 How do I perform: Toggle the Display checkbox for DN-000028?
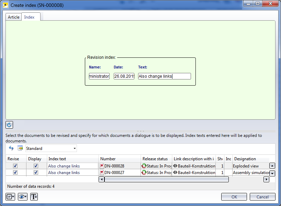36,166
